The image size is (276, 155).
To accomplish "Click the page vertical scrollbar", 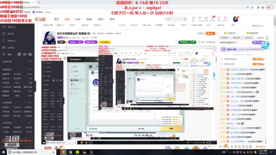I will [275, 21].
